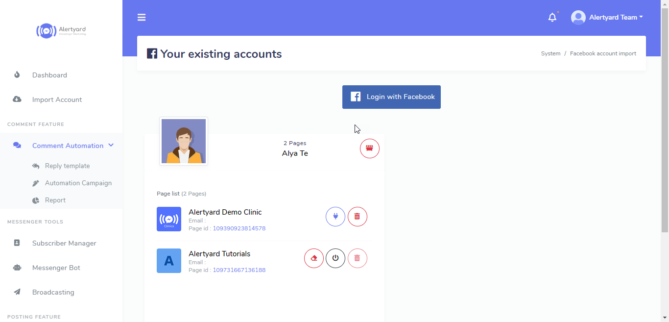Click the Broadcasting paper plane icon
This screenshot has width=669, height=322.
click(17, 292)
